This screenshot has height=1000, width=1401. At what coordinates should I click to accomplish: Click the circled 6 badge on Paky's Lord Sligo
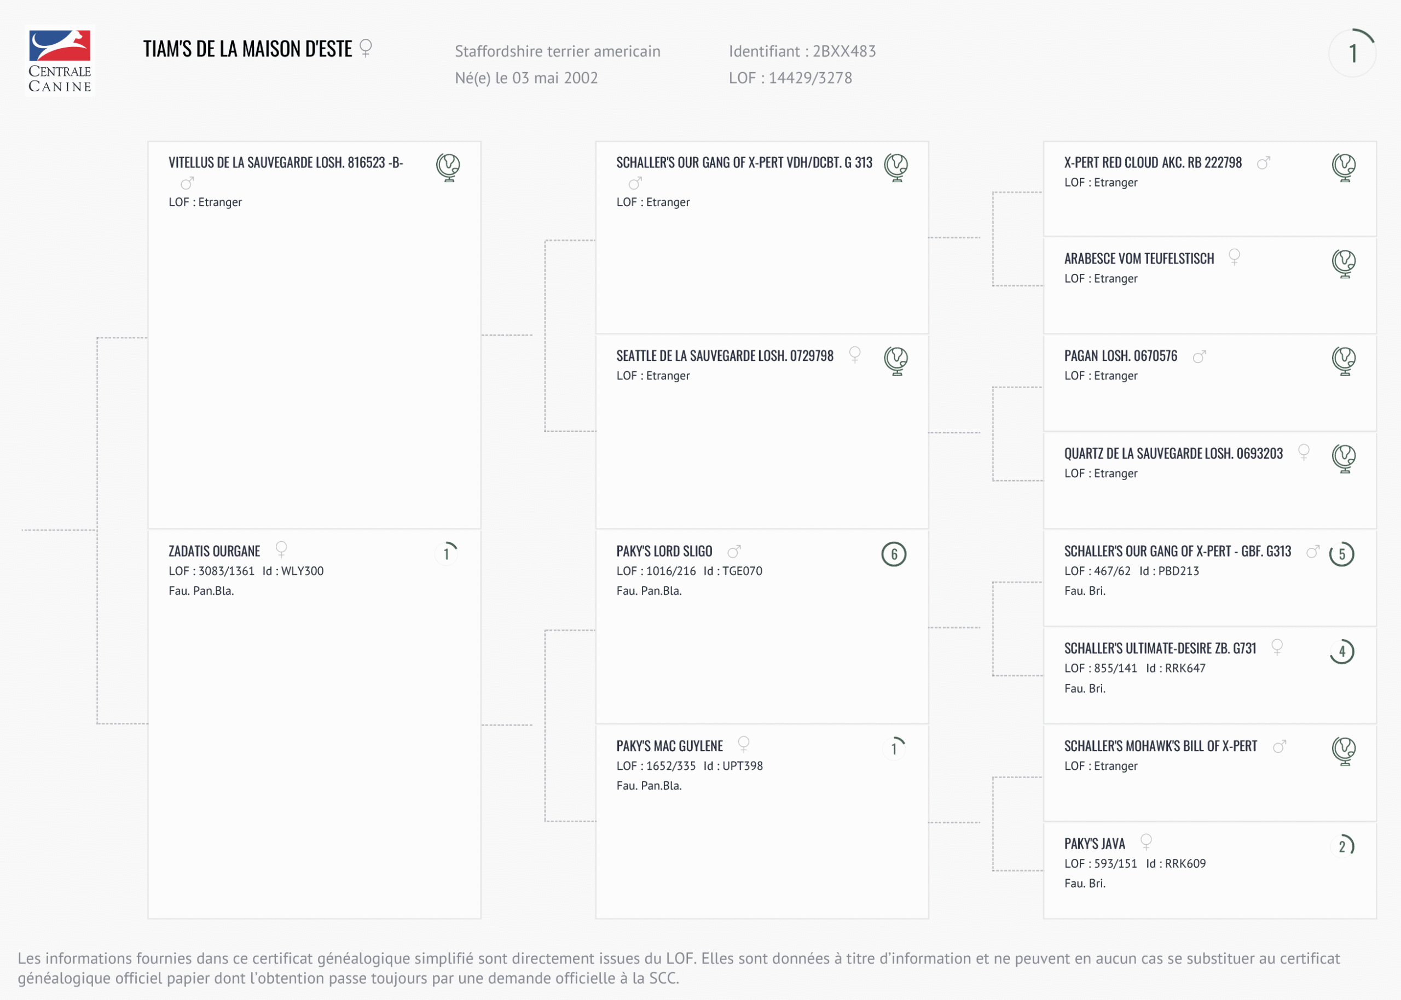(894, 554)
